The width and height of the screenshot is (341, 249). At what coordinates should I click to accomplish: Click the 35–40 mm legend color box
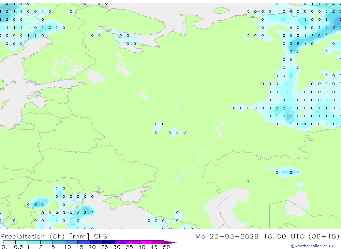click(133, 242)
